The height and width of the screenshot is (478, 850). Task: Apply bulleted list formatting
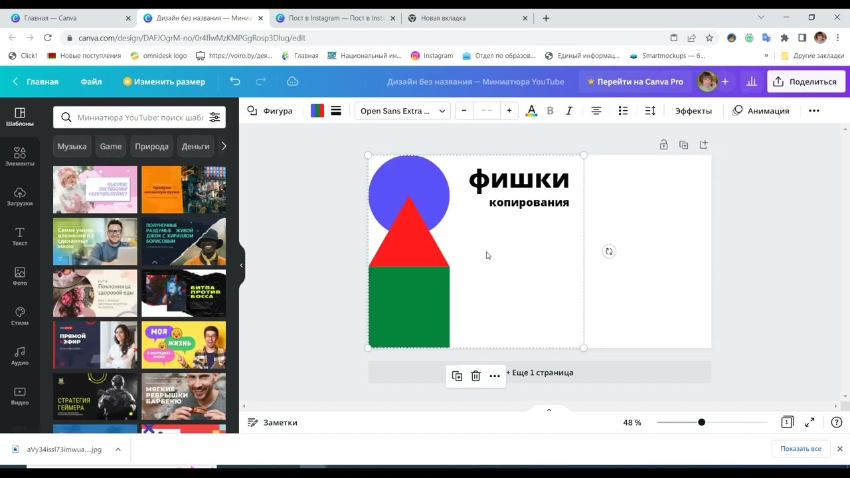point(623,111)
